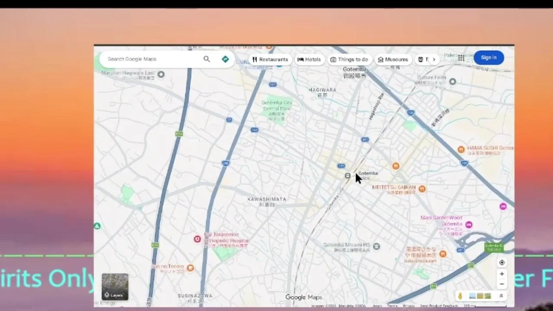Center map on your location icon
The image size is (553, 311).
click(x=502, y=263)
